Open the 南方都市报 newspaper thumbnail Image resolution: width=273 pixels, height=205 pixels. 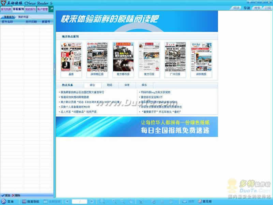click(123, 57)
